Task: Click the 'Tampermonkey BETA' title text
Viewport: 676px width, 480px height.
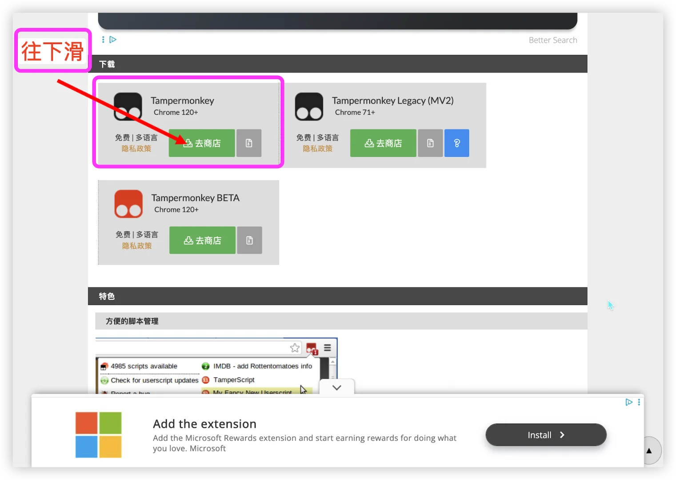Action: [196, 198]
